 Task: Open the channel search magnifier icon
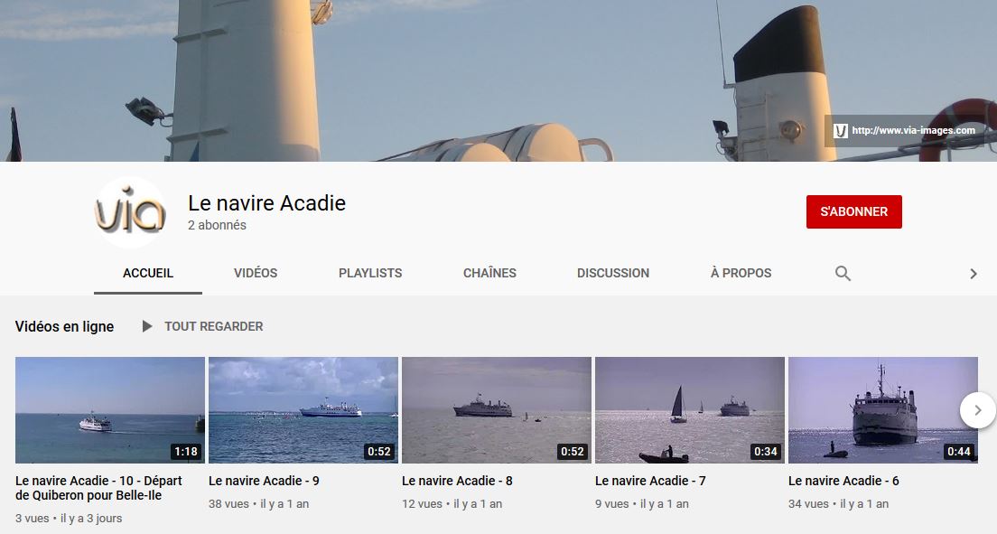843,273
